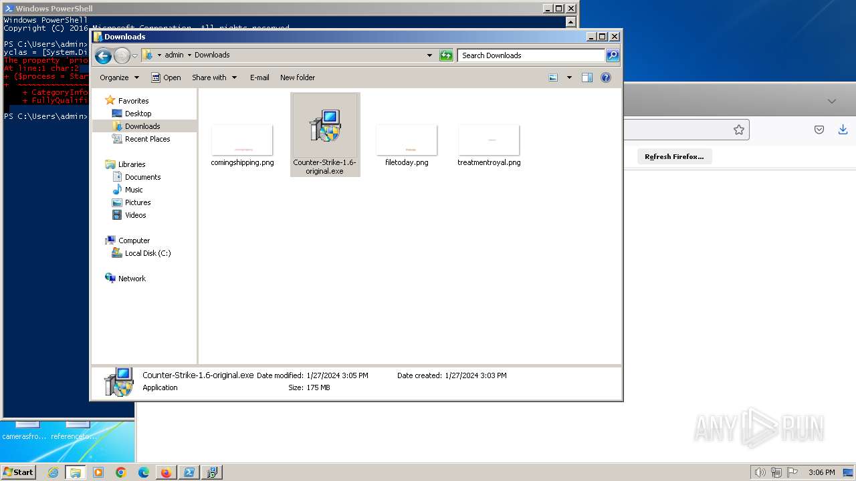Select Local Disk (C:) in navigation pane
Image resolution: width=856 pixels, height=481 pixels.
[x=147, y=253]
